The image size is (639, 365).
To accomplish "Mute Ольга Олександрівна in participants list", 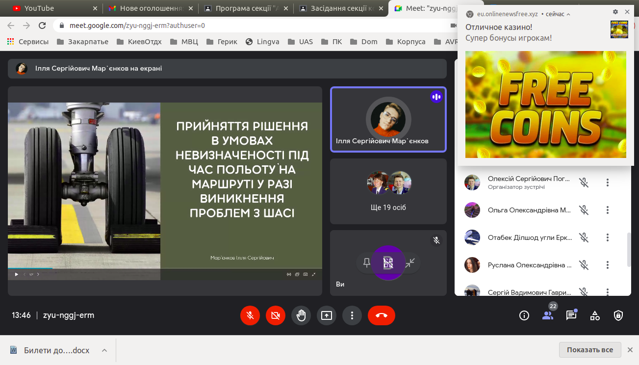I will pyautogui.click(x=584, y=210).
